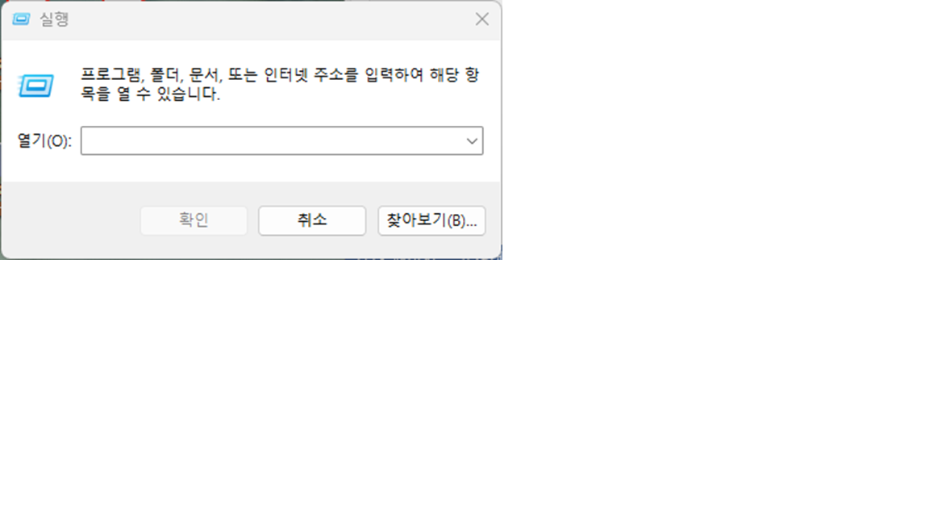The height and width of the screenshot is (523, 929).
Task: Close the 실행 dialog with X
Action: point(481,19)
